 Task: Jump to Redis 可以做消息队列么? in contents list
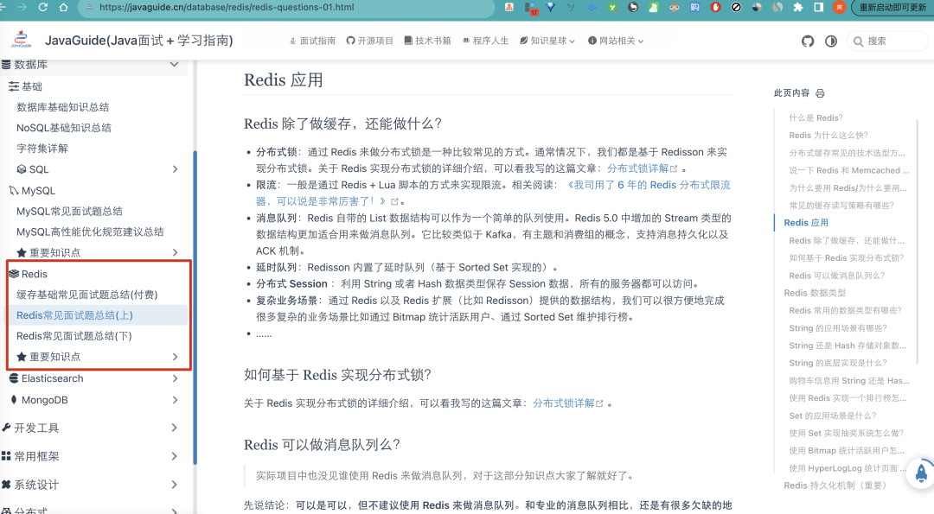click(837, 276)
